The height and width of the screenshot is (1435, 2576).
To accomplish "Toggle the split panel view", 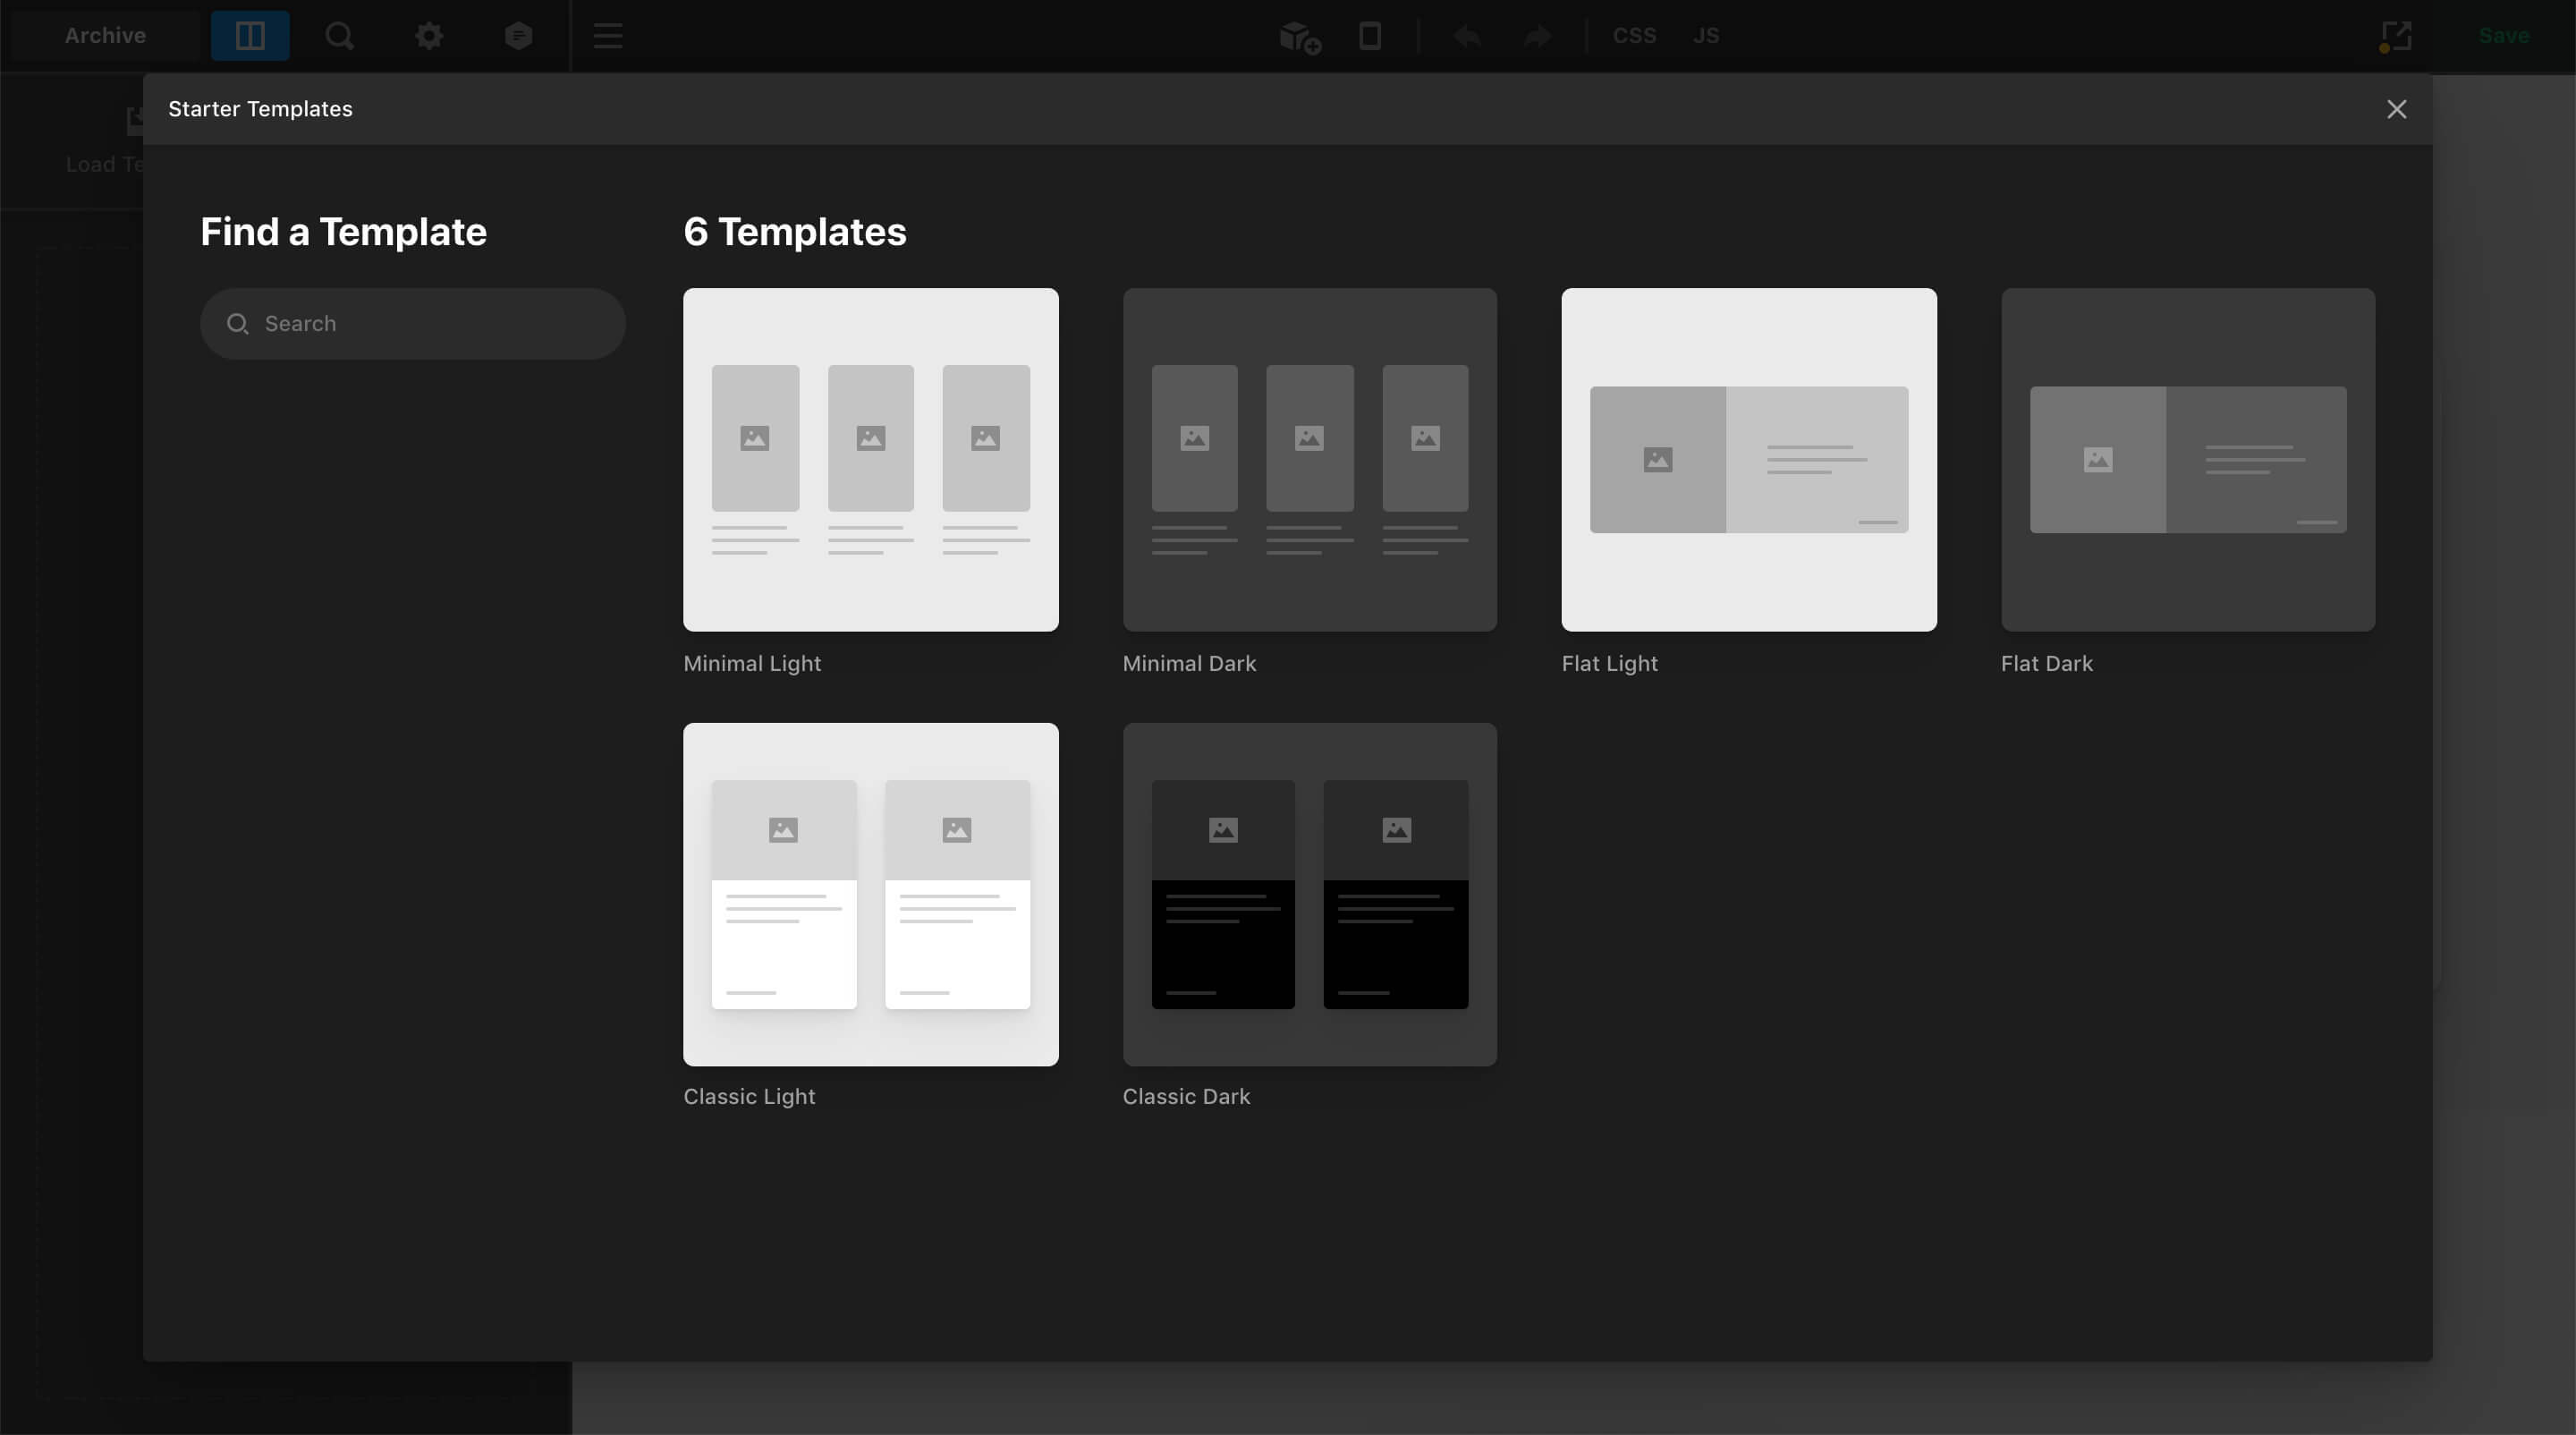I will pos(249,35).
